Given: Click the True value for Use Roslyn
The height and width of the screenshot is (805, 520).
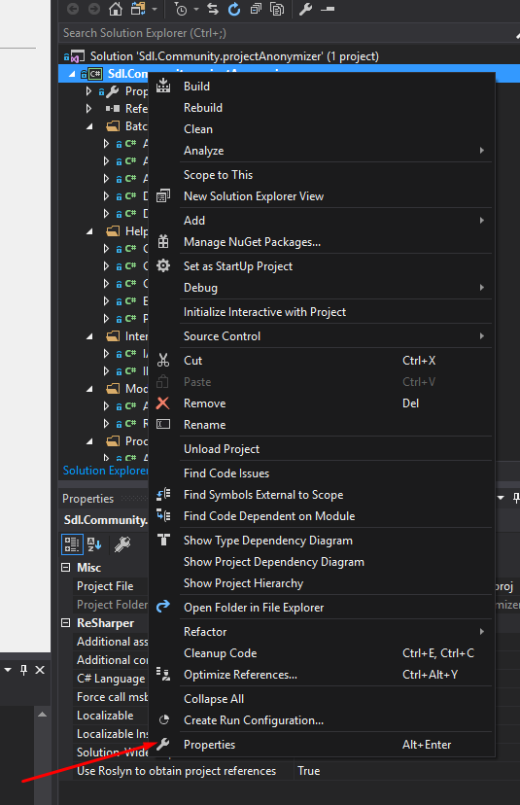Looking at the screenshot, I should [x=309, y=771].
